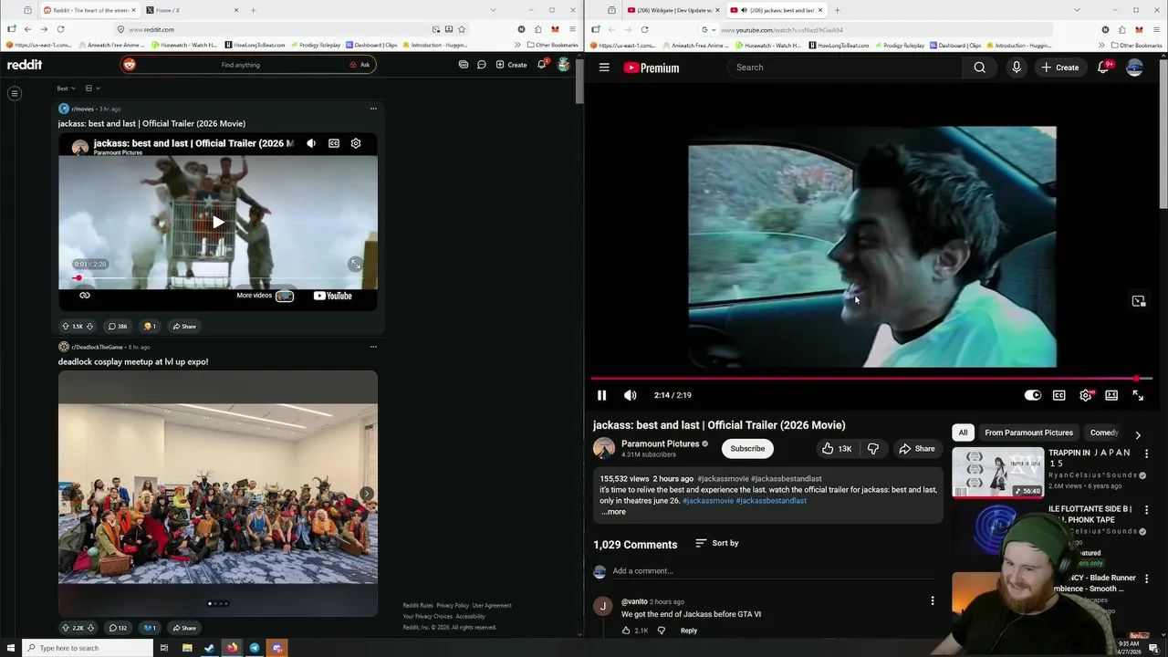Open the YouTube Create button
1168x657 pixels.
1060,68
